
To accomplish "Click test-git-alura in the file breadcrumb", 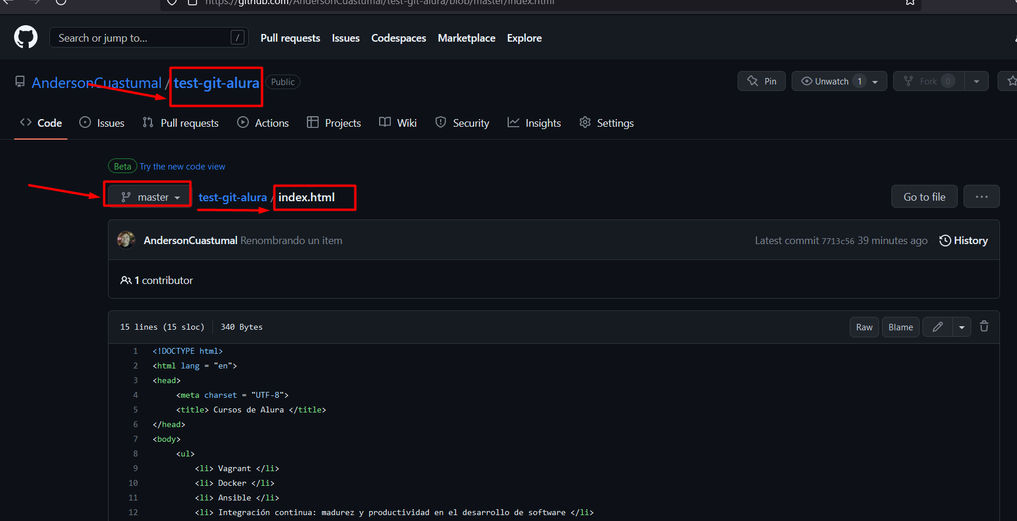I will [232, 197].
